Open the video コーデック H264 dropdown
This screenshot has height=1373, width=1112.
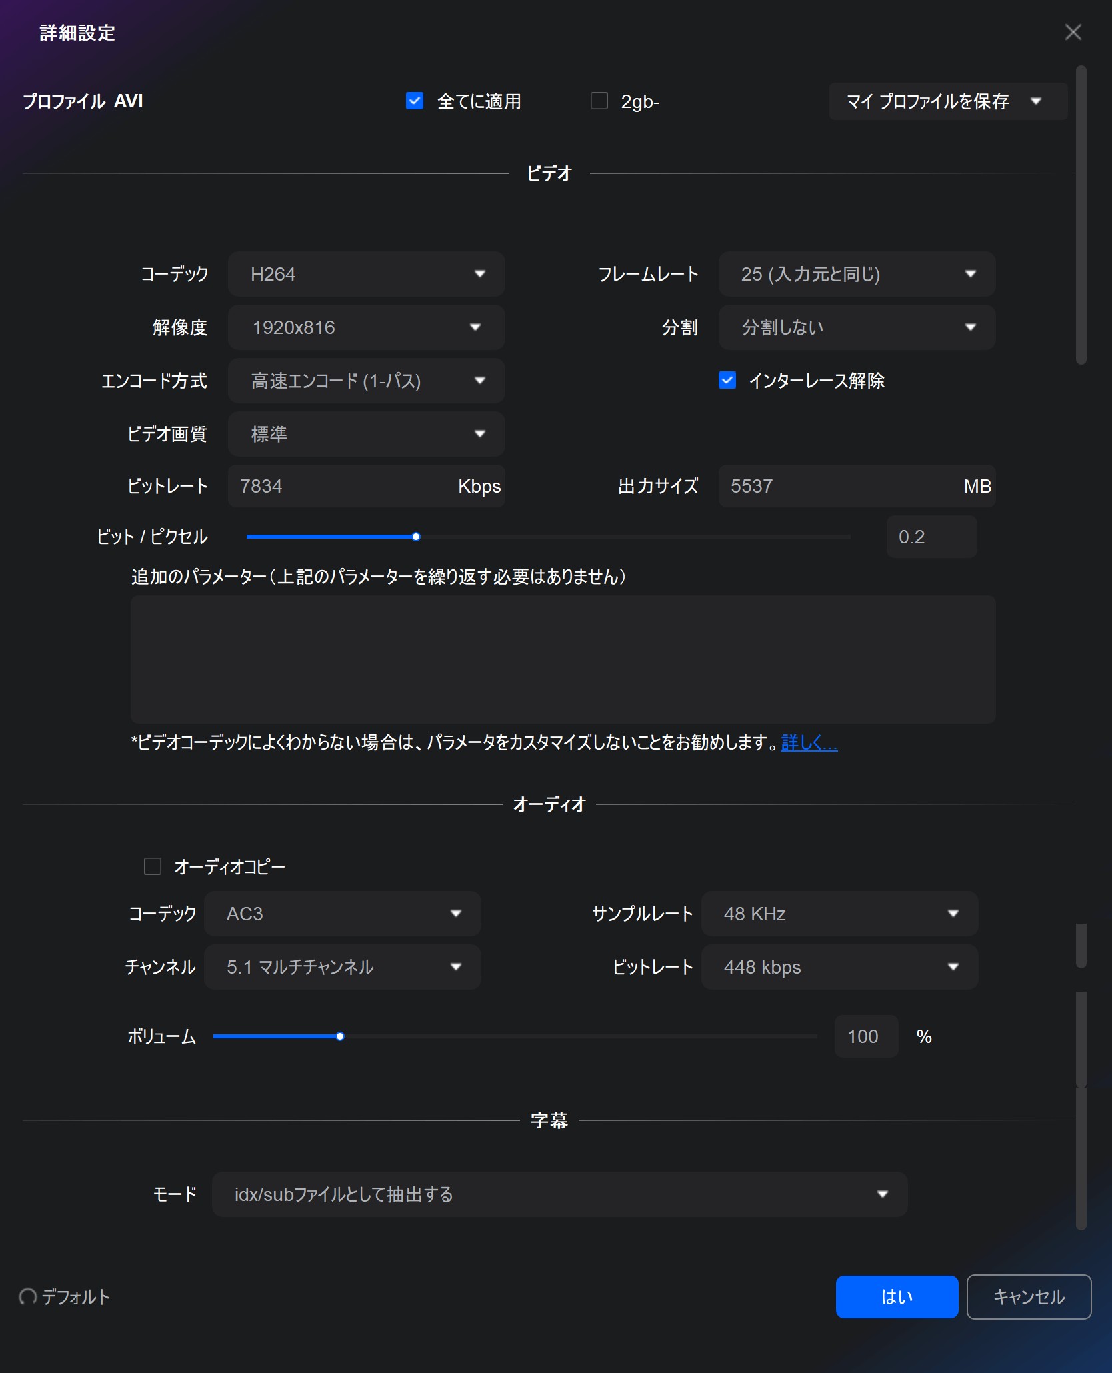click(366, 274)
